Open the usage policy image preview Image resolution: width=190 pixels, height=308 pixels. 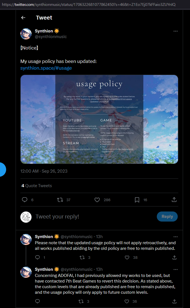(x=99, y=119)
